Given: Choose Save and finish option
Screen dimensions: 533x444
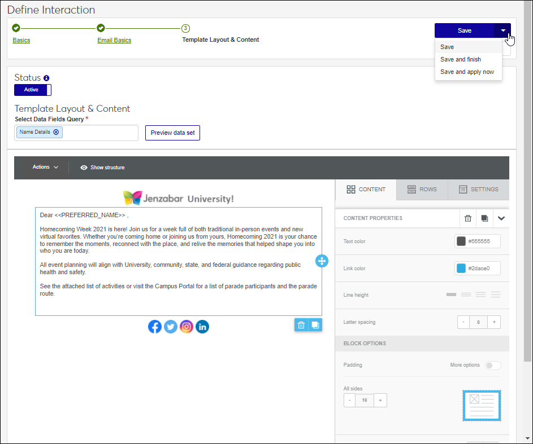Looking at the screenshot, I should [x=461, y=59].
